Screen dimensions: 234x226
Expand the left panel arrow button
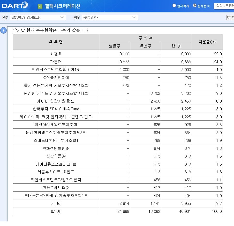pos(3,30)
